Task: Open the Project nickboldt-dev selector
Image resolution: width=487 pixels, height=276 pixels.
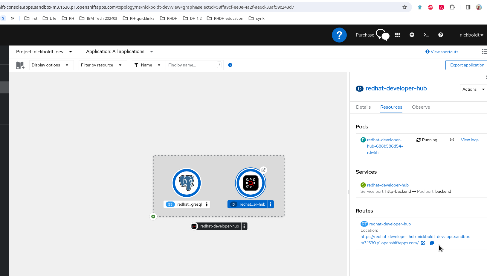Action: (x=44, y=52)
